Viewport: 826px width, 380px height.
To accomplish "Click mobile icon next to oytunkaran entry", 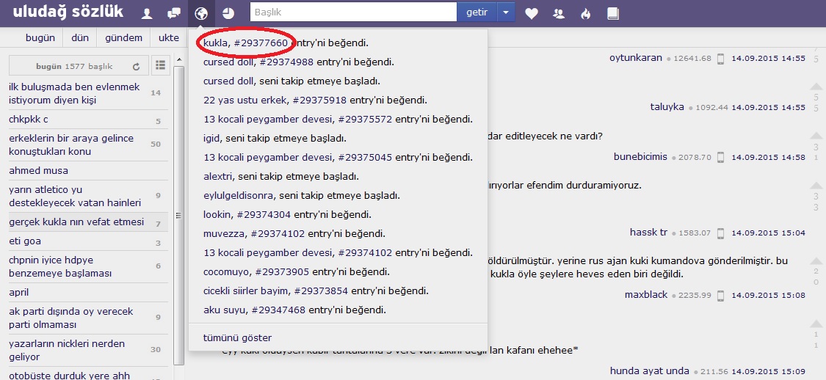I will (721, 59).
